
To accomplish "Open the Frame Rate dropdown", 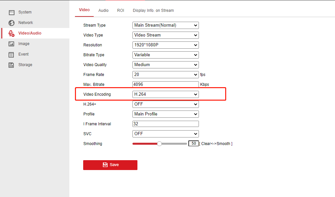I will coord(166,75).
